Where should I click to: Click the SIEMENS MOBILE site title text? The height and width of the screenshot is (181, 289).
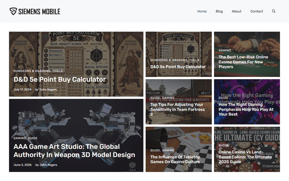click(x=39, y=12)
